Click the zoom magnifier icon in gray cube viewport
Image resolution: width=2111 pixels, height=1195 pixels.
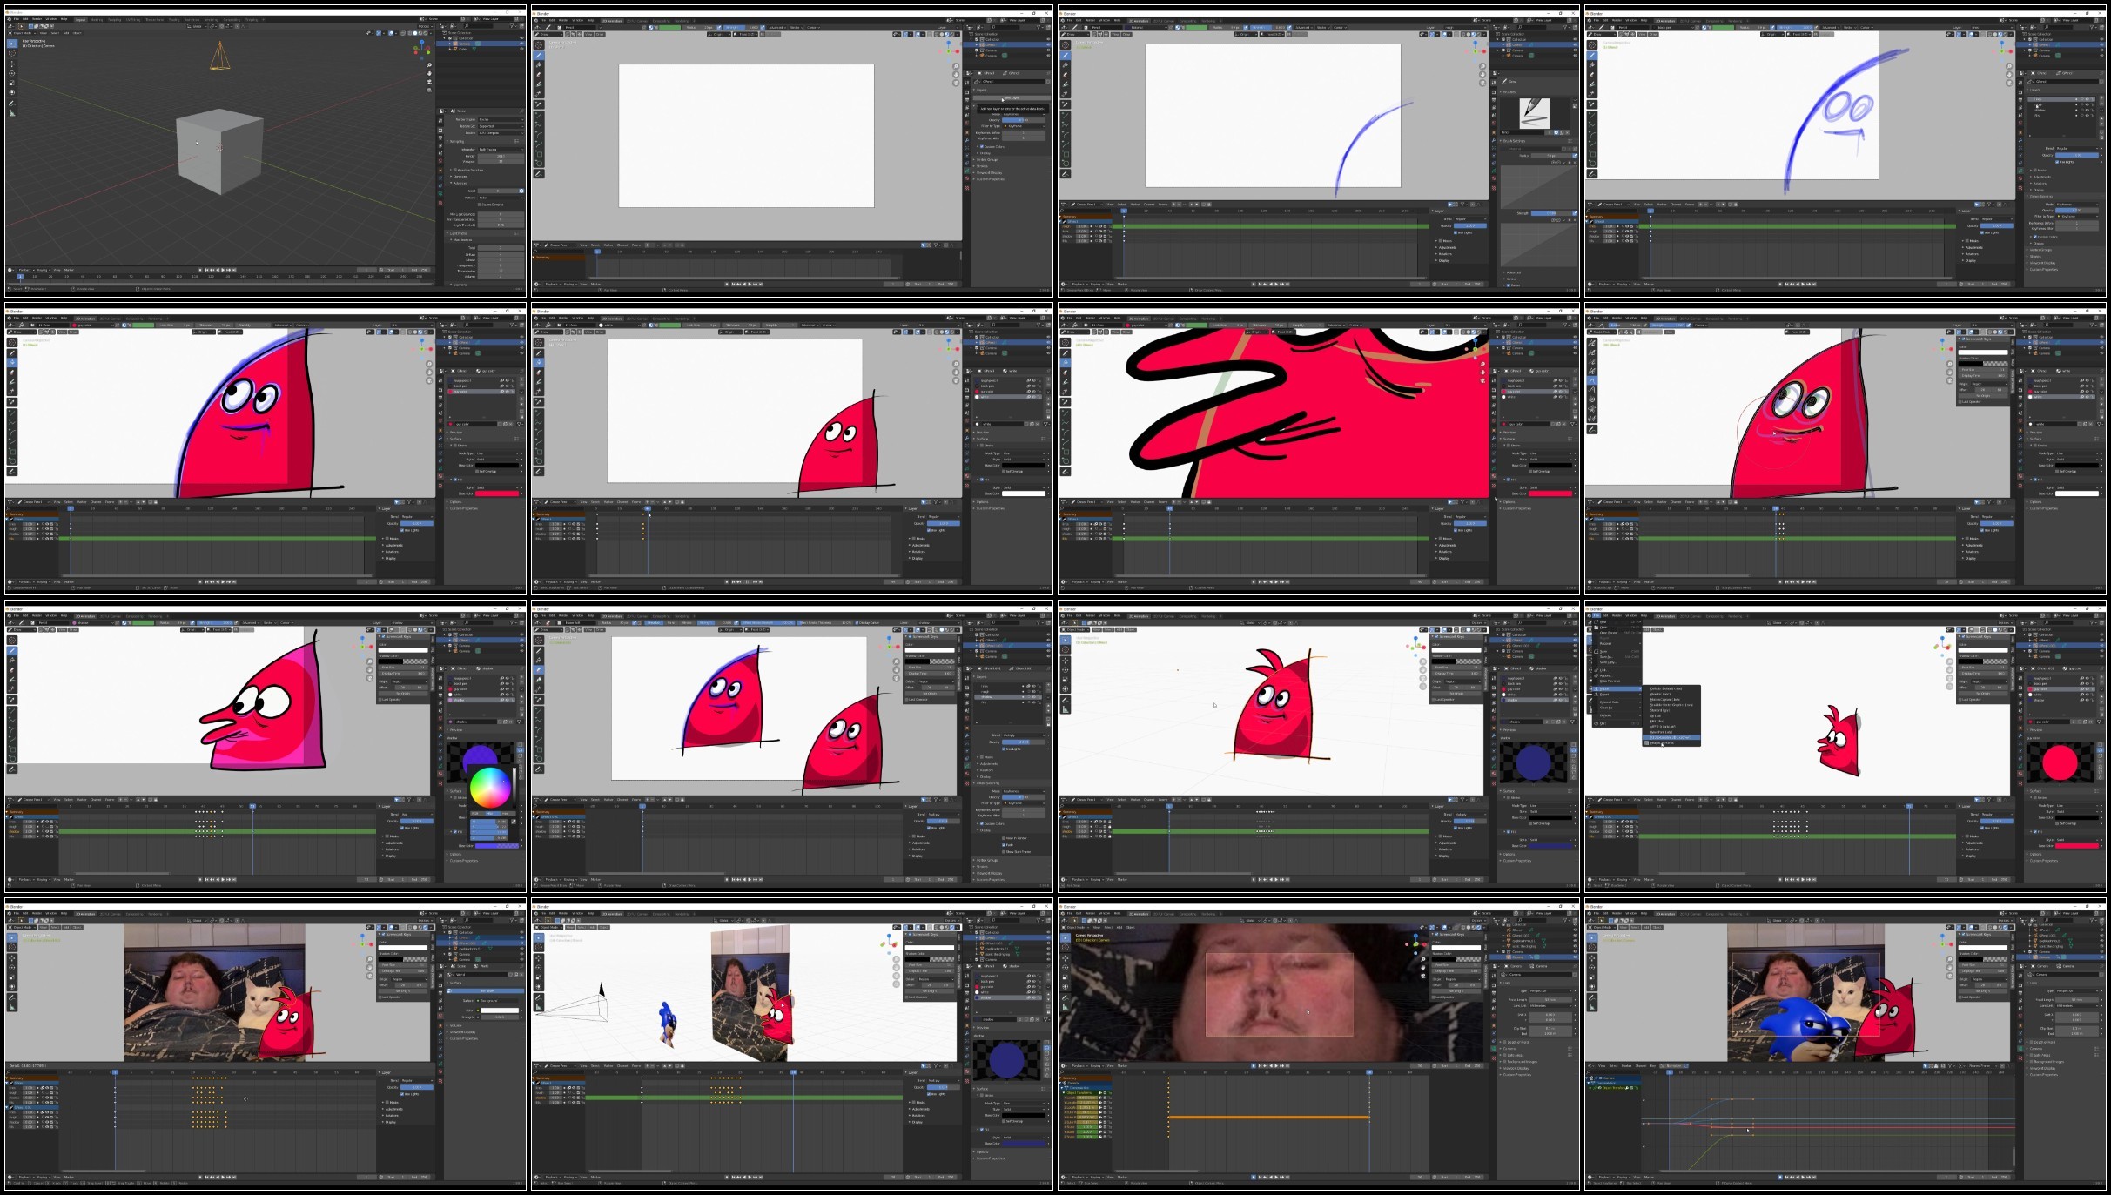[x=429, y=65]
